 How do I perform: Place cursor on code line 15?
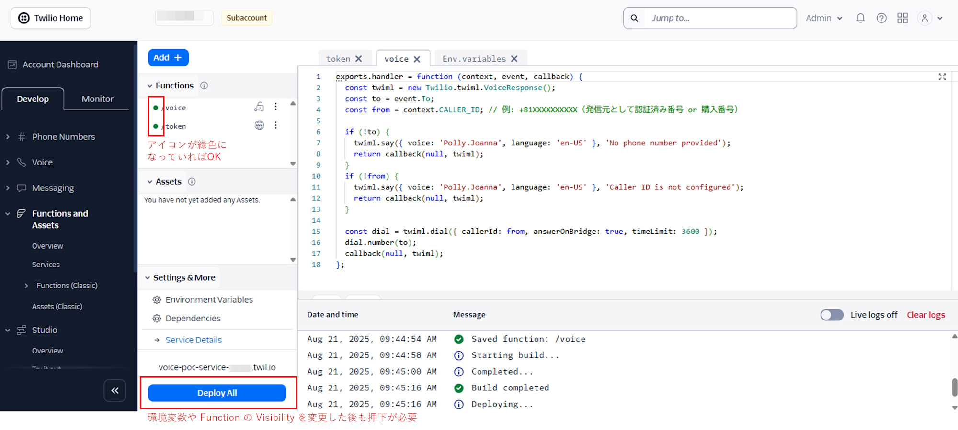(x=531, y=232)
